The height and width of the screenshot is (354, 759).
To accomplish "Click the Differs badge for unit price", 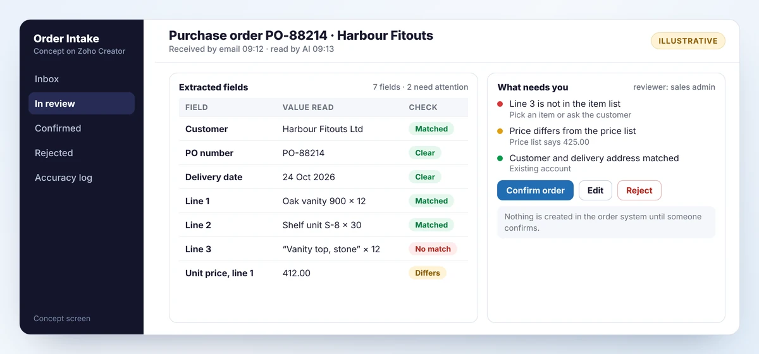I will tap(428, 273).
